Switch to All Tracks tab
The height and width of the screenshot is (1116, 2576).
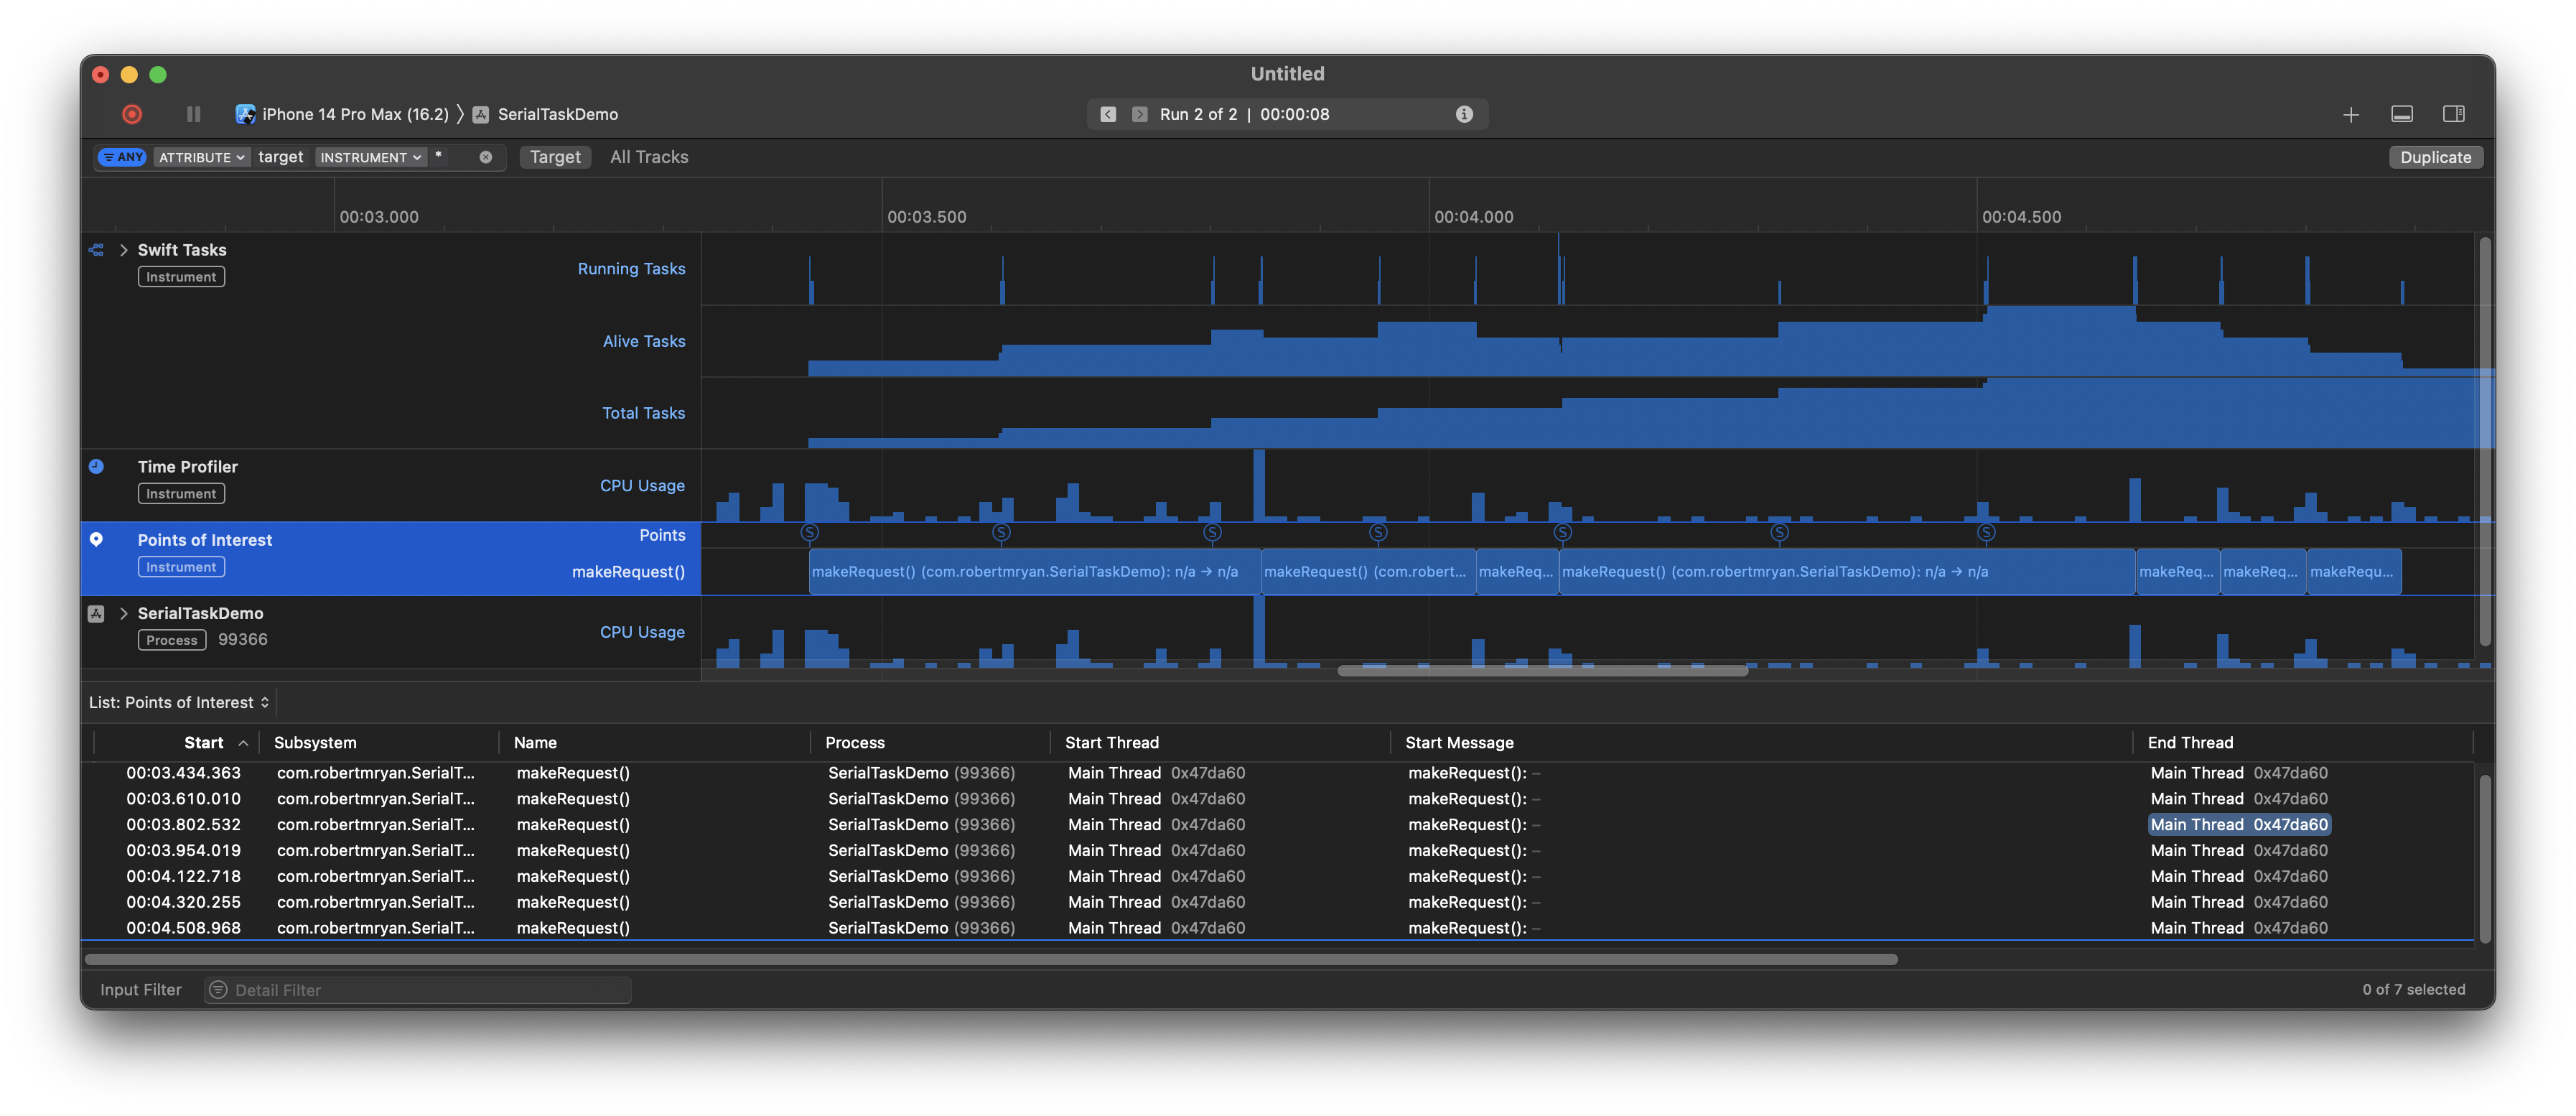pyautogui.click(x=649, y=157)
